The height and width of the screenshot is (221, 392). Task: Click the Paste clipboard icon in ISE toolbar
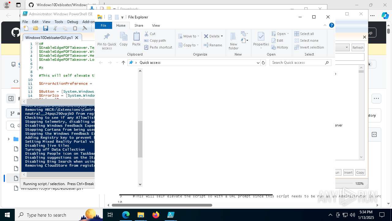[75, 28]
